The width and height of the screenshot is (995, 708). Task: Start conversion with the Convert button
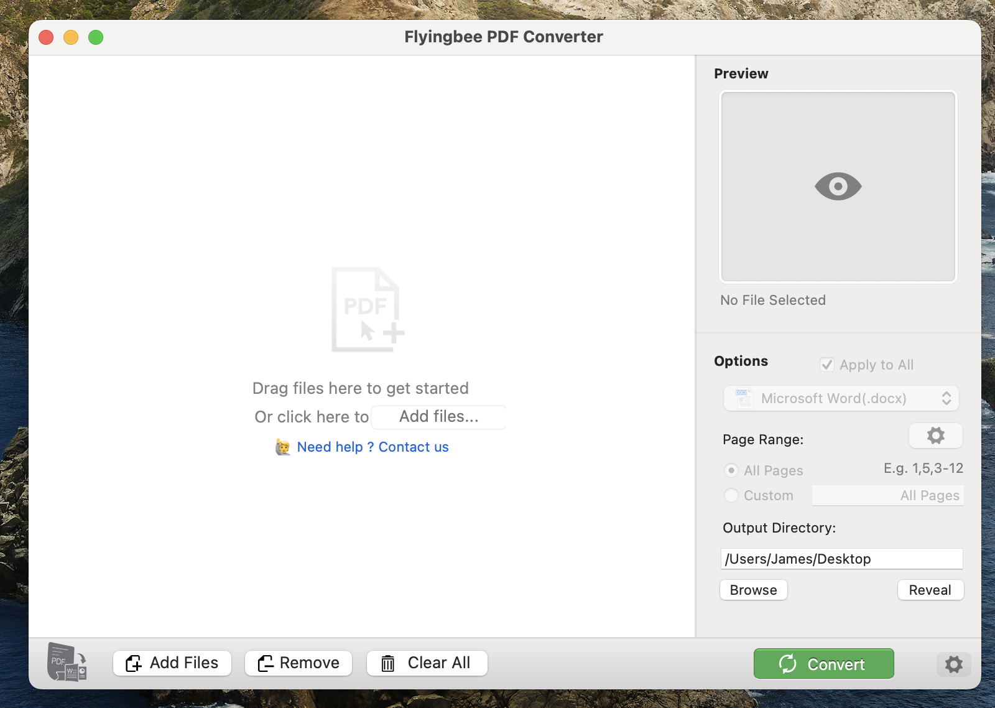823,664
